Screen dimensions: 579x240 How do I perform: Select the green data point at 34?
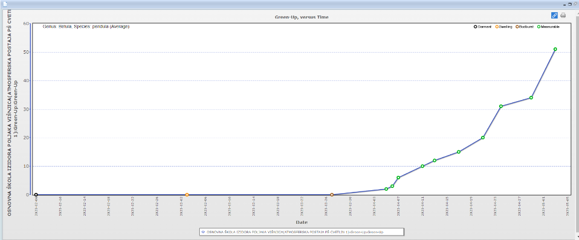531,98
